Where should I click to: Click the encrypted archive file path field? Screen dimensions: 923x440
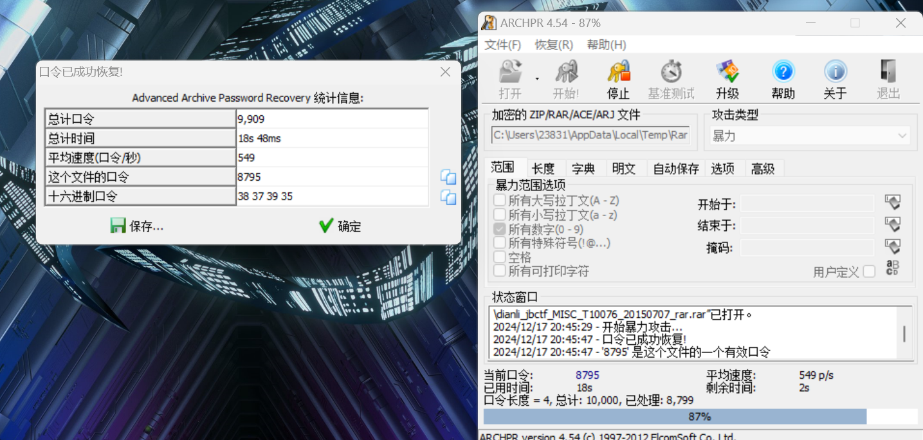(590, 135)
